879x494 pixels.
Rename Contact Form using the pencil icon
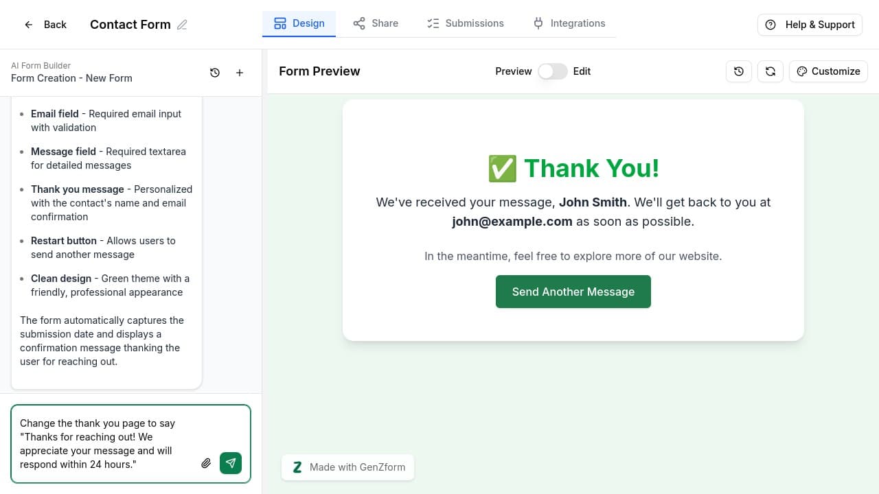click(x=183, y=24)
